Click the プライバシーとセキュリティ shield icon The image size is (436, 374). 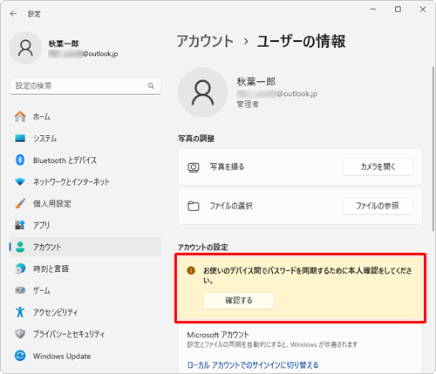(20, 334)
